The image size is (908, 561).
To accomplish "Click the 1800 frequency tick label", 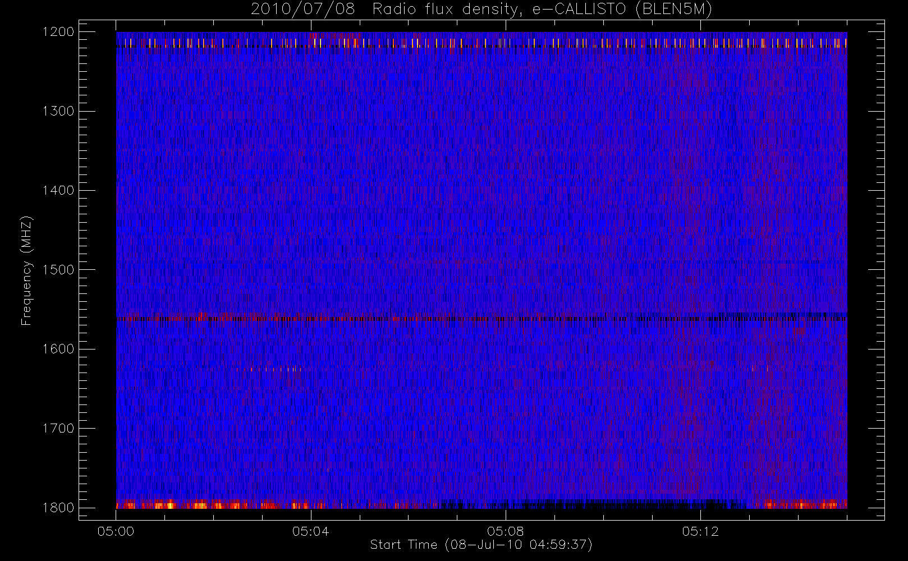I will click(58, 508).
